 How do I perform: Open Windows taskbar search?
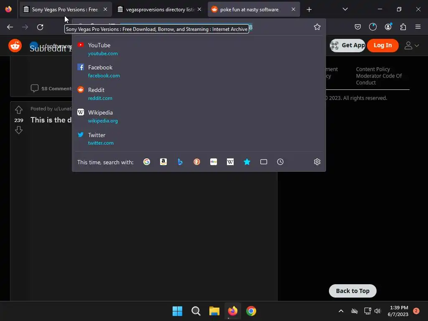coord(196,311)
